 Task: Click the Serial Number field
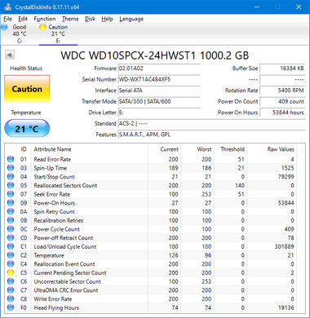pyautogui.click(x=159, y=79)
